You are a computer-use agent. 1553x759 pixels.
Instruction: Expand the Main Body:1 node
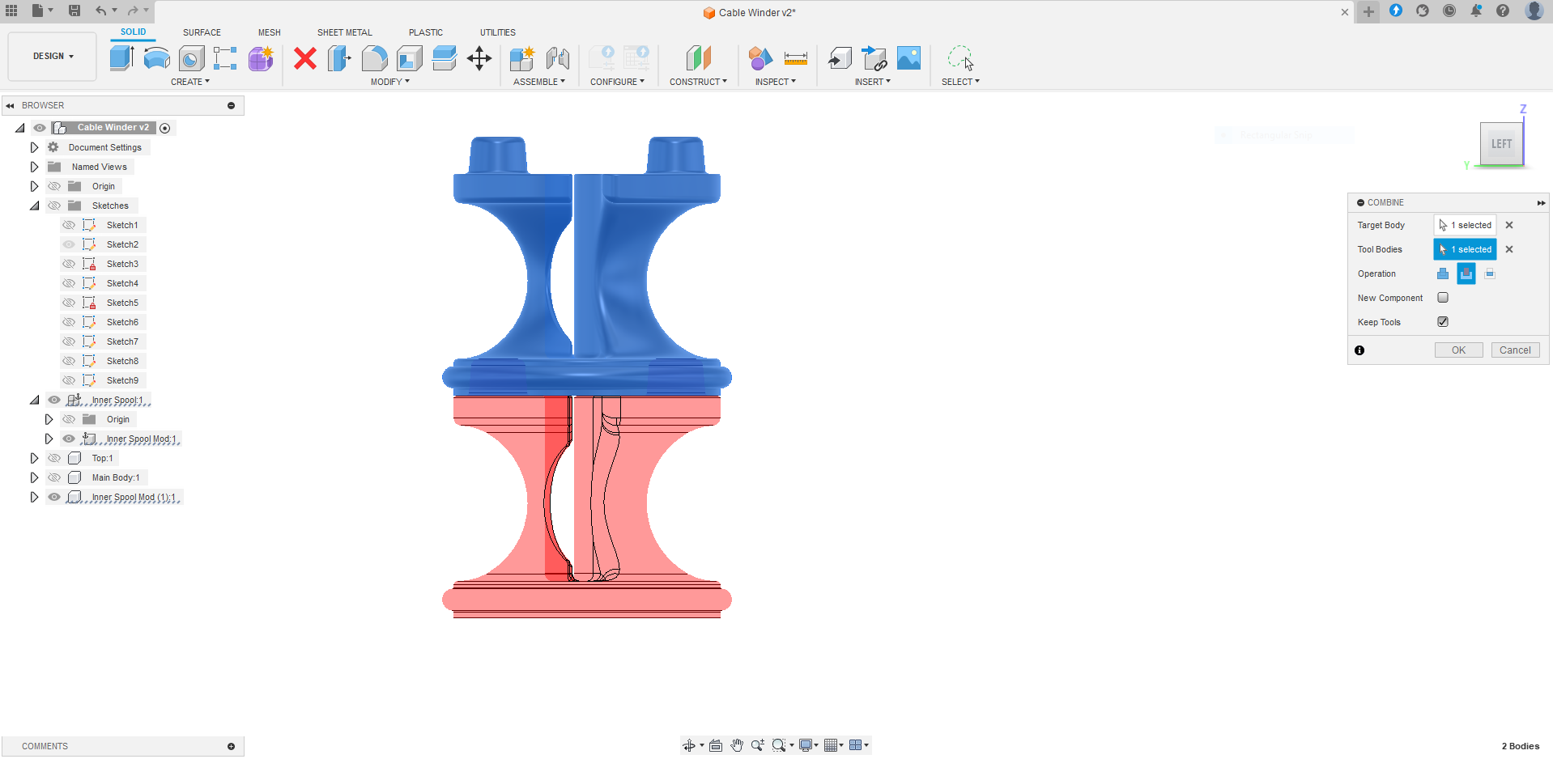pos(34,477)
